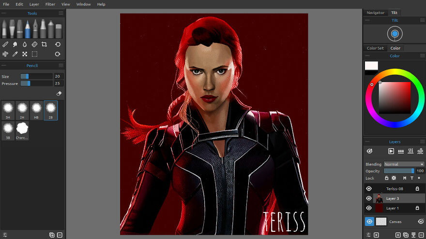426x239 pixels.
Task: Merge layers using the merge-down icon
Action: 413,235
